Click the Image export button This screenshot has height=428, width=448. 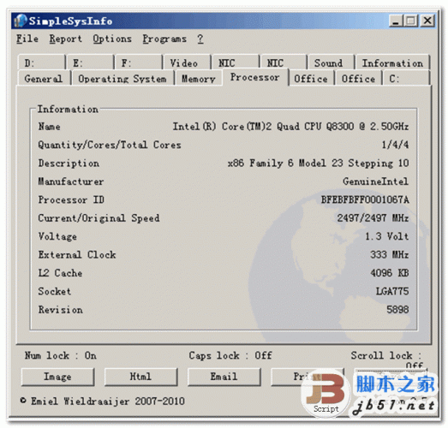click(x=57, y=377)
